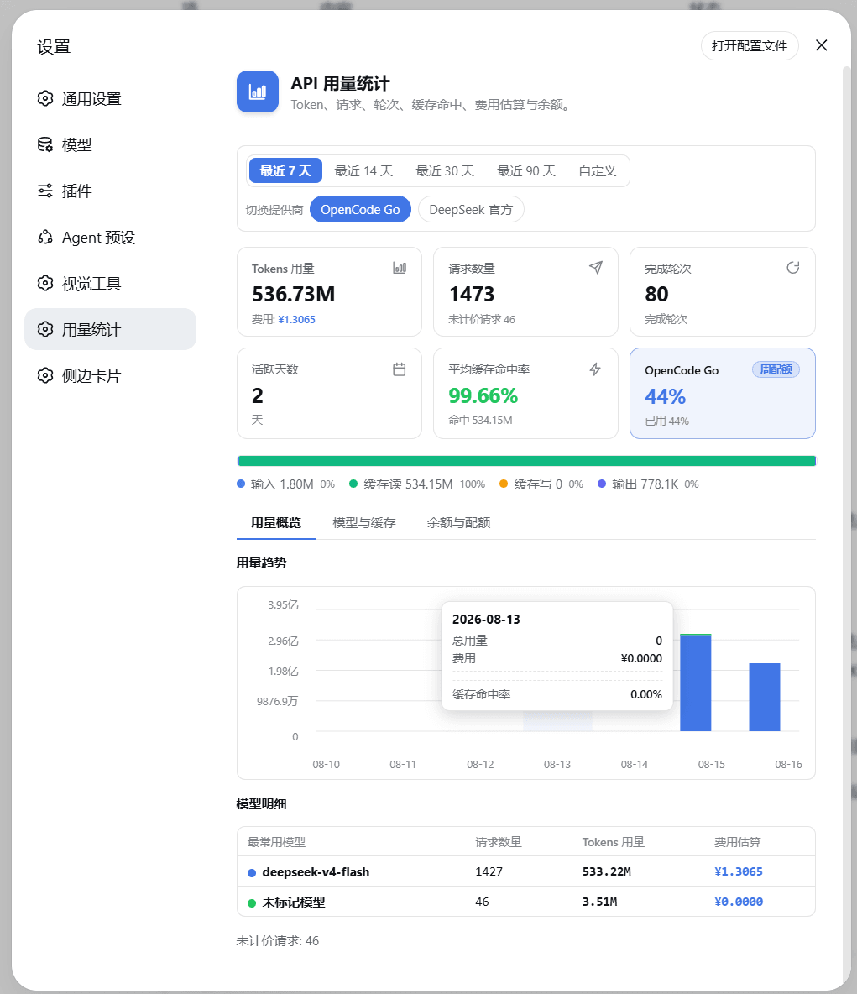Open 通用设置 settings page

[110, 98]
